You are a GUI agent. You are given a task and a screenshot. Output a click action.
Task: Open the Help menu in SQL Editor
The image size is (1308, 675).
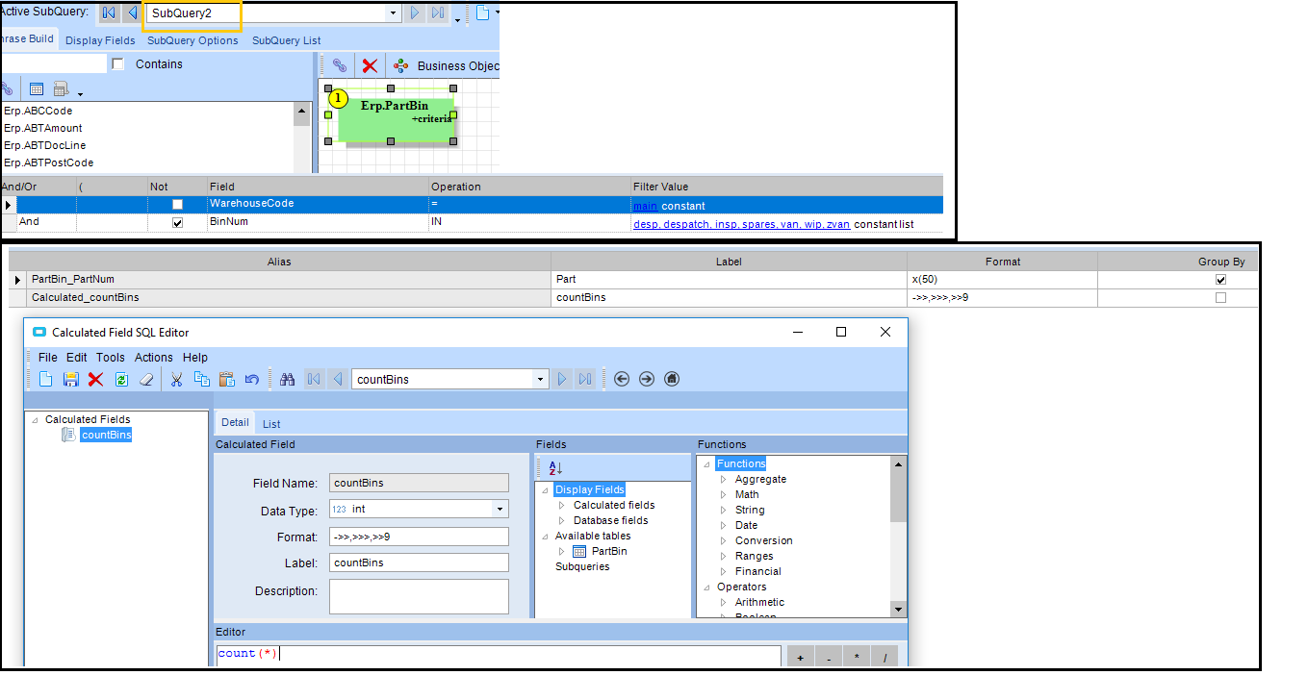[x=195, y=357]
